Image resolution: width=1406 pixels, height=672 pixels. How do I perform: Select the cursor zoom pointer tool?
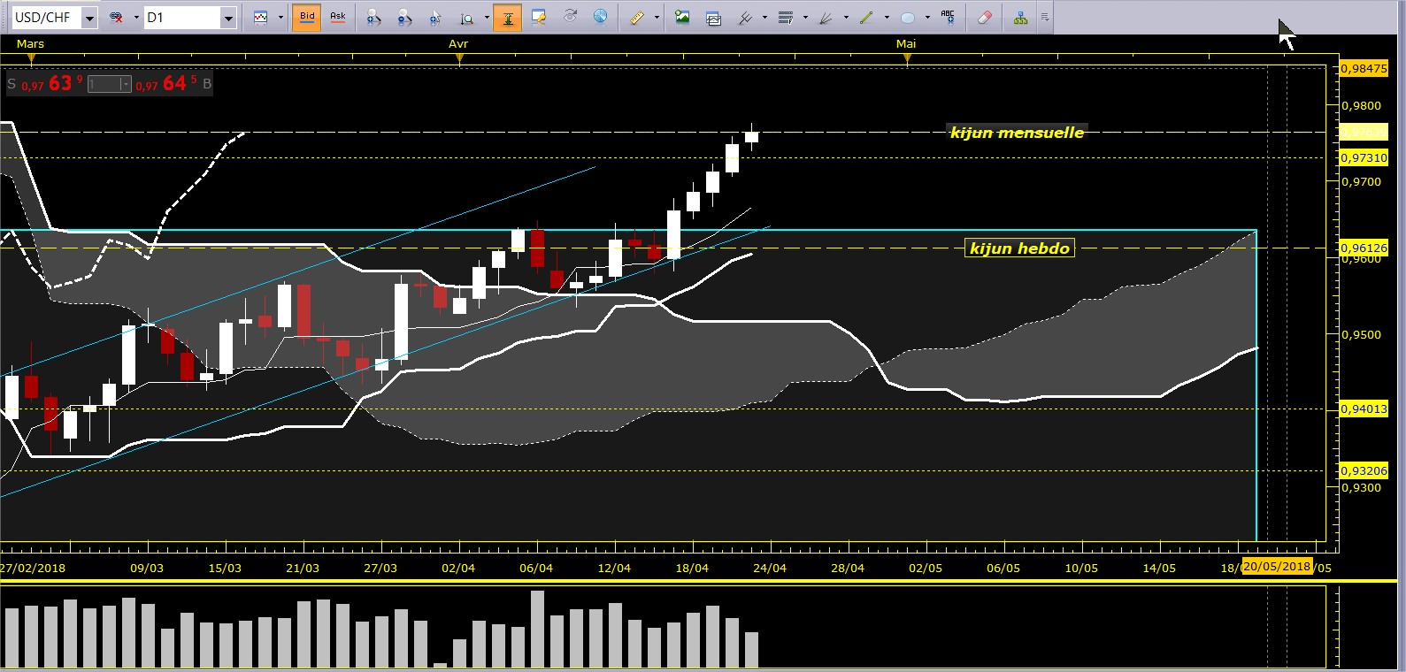coord(434,17)
